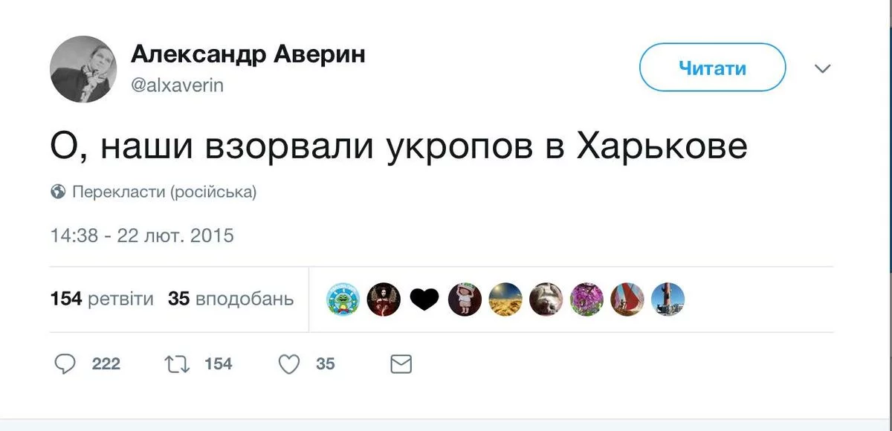This screenshot has width=892, height=431.
Task: Open the sleeping cat avatar profile
Action: (x=546, y=299)
